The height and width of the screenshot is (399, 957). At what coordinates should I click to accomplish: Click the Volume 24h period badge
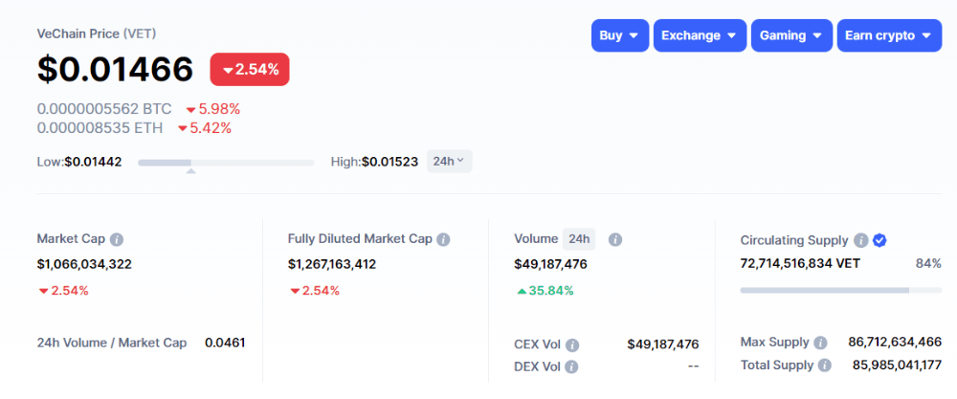click(x=578, y=239)
